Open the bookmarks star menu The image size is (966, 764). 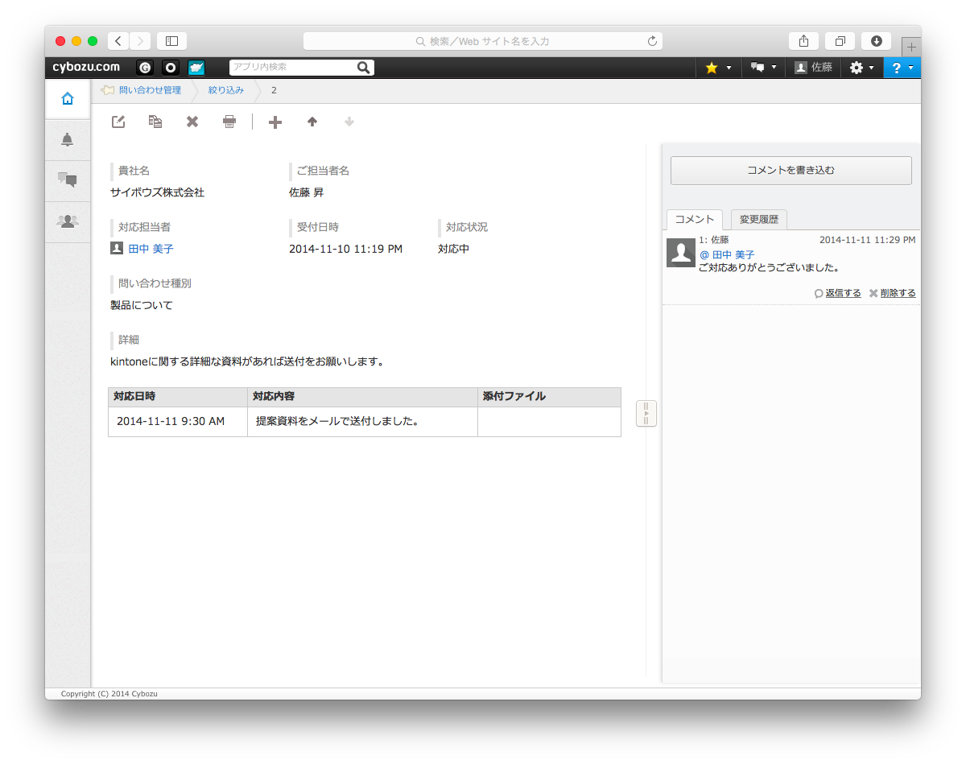(x=718, y=68)
